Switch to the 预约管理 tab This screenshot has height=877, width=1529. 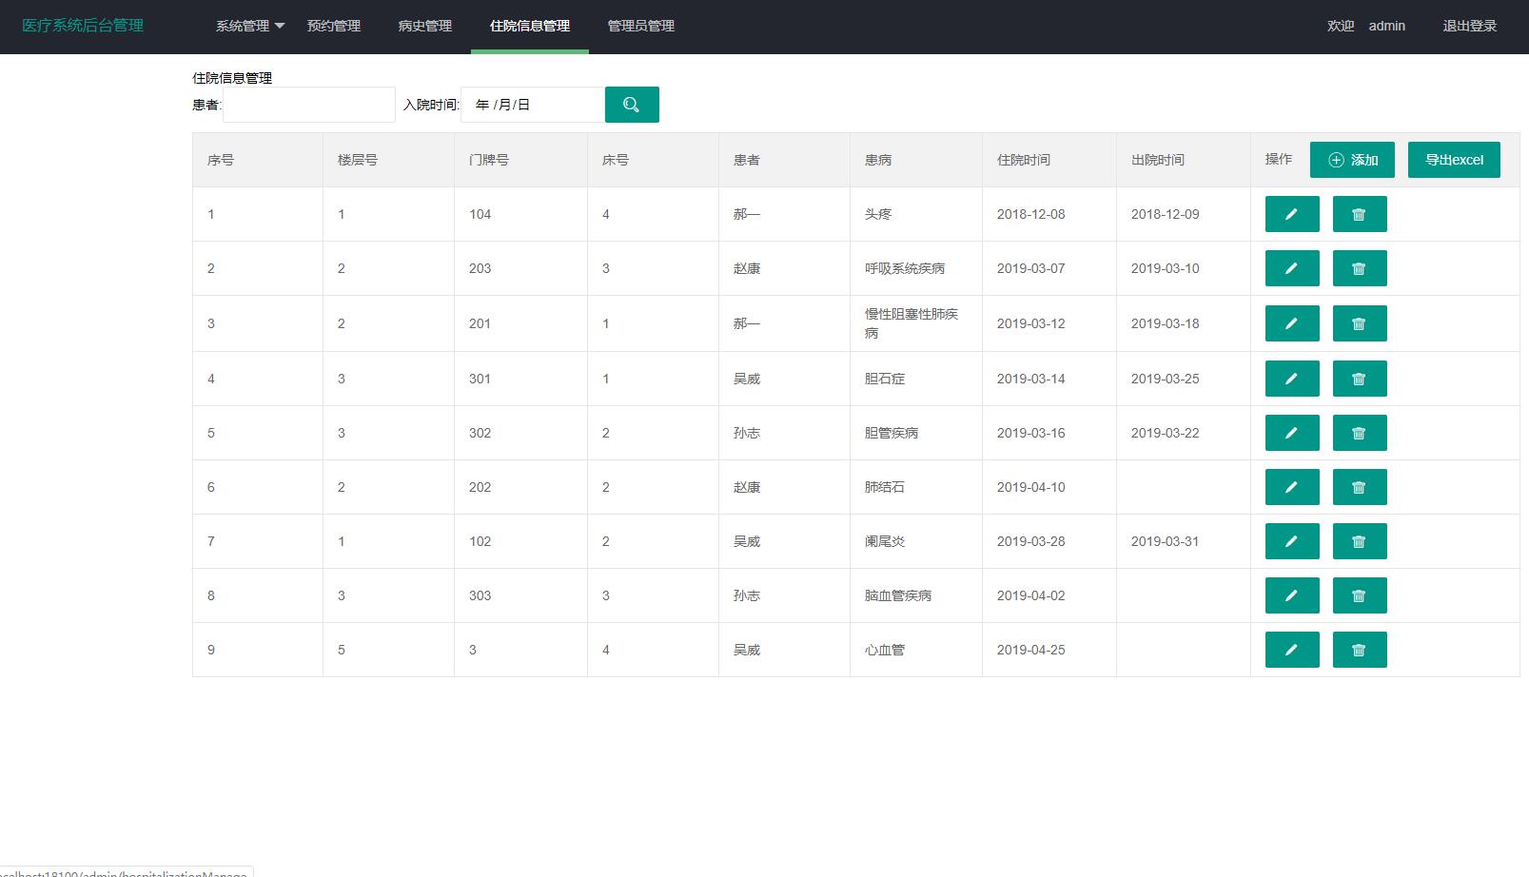333,26
